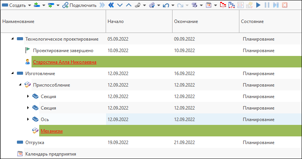This screenshot has width=302, height=159.
Task: Start the project with the Play button
Action: point(258,5)
